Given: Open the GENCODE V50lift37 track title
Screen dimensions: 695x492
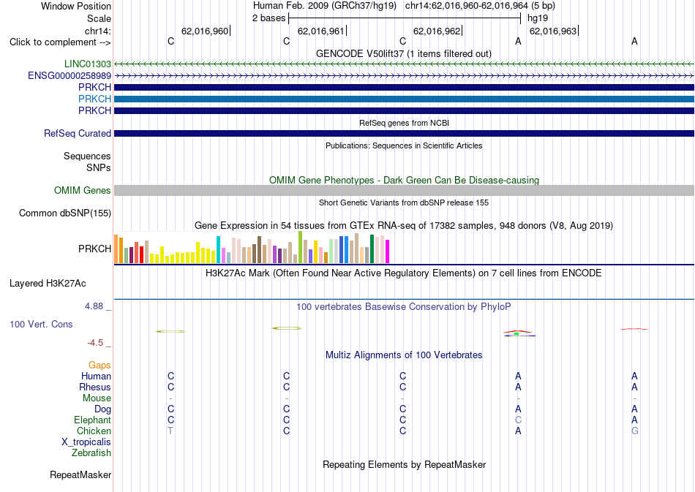Looking at the screenshot, I should (404, 53).
